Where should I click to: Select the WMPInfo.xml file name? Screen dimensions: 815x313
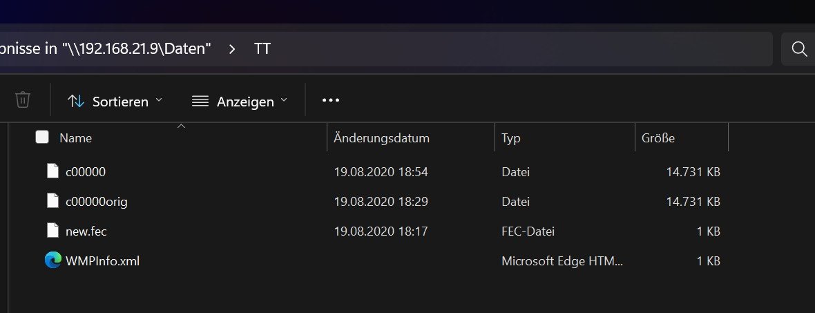pyautogui.click(x=102, y=261)
